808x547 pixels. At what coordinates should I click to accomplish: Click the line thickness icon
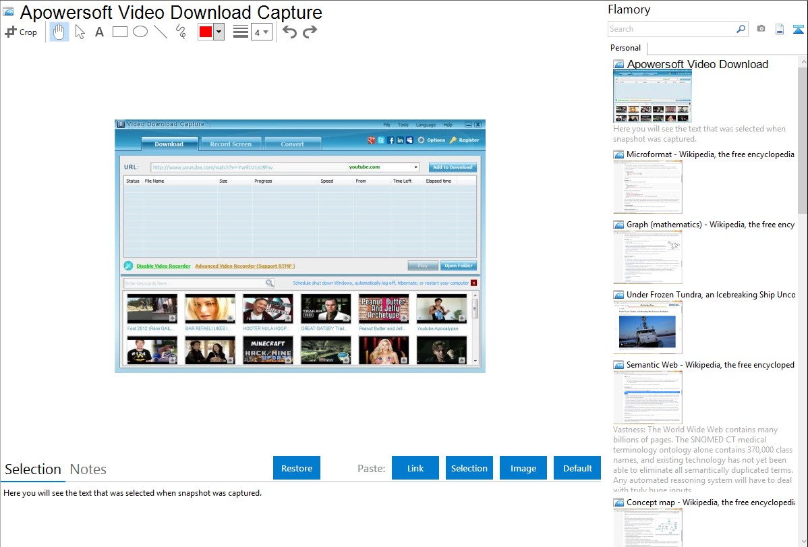241,32
